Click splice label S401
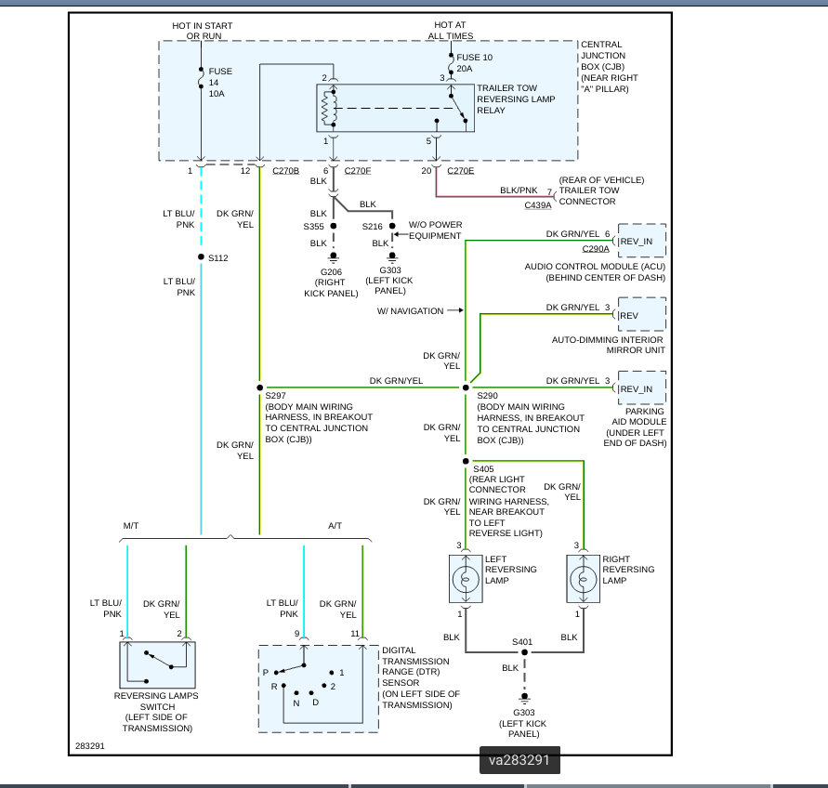The height and width of the screenshot is (788, 828). [522, 642]
